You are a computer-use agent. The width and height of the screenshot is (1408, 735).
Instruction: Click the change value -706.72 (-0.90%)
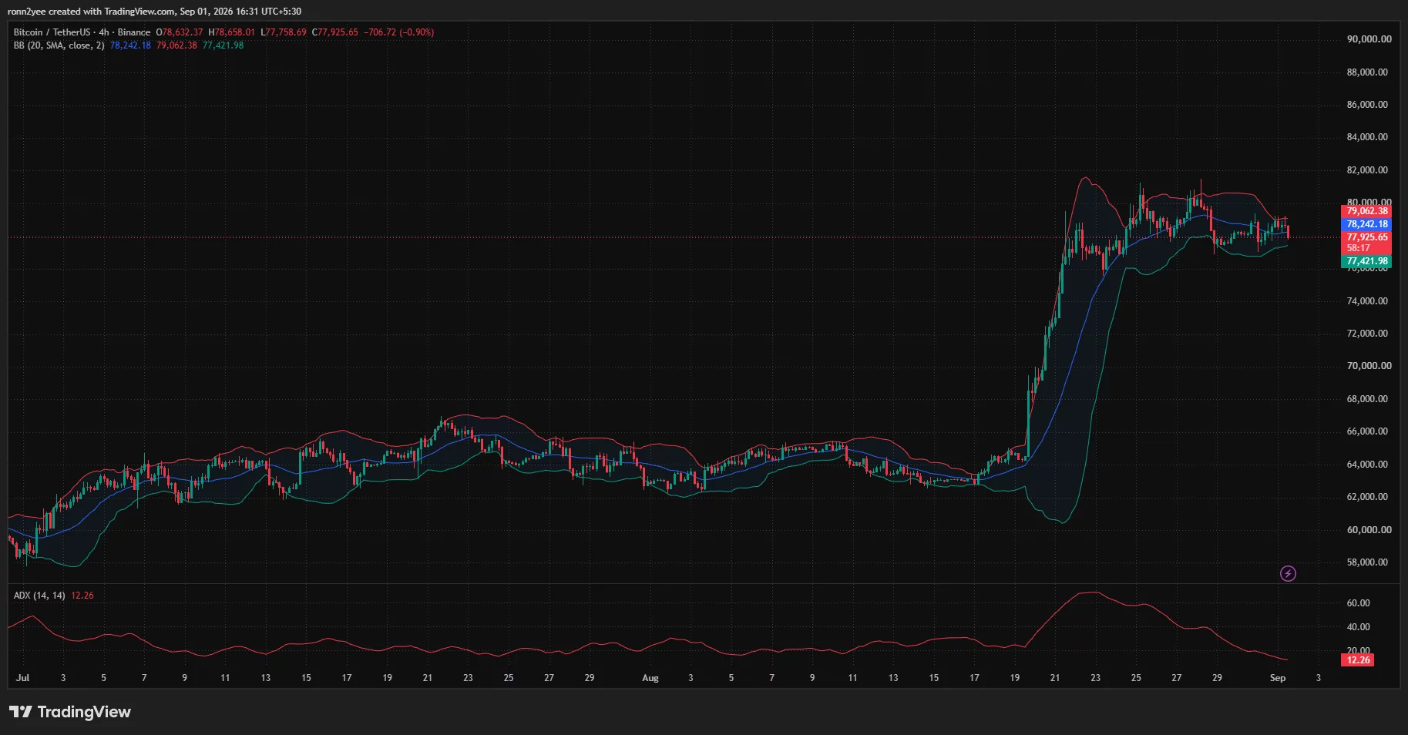(399, 32)
